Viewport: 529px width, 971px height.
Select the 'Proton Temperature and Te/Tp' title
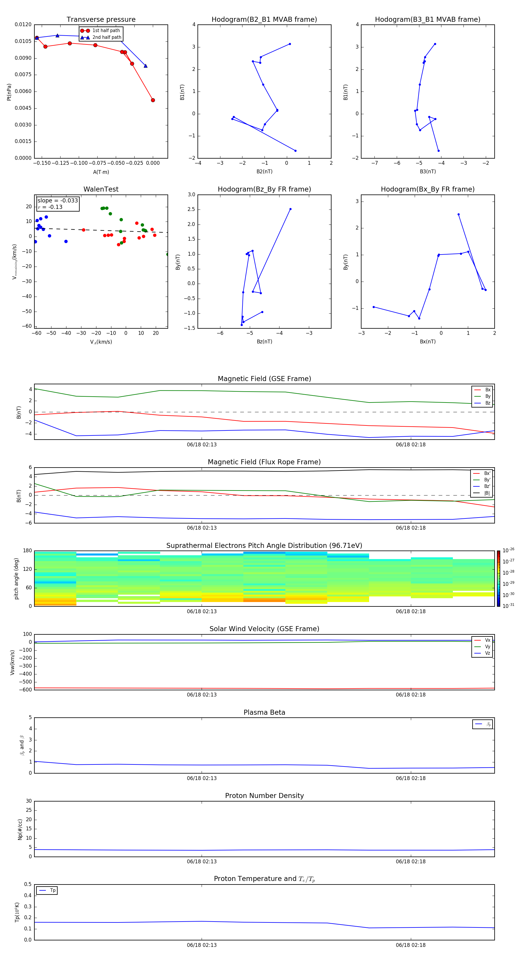click(264, 879)
